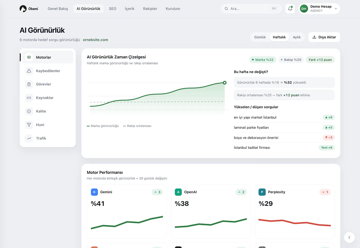Toggle dark mode moon button
Image resolution: width=360 pixels, height=248 pixels.
(x=349, y=237)
